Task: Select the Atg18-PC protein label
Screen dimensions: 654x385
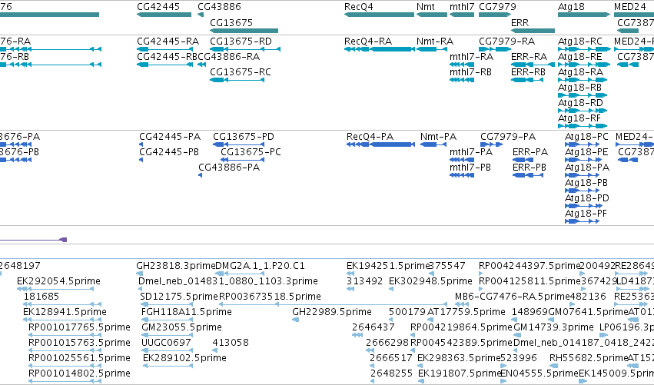Action: tap(586, 137)
